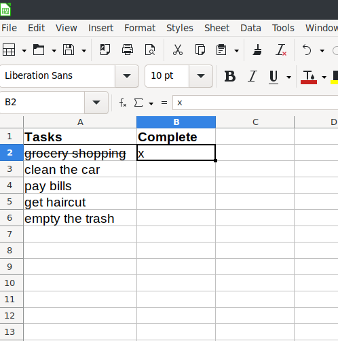This screenshot has width=338, height=341.
Task: Click the Cut scissors icon
Action: [x=178, y=50]
